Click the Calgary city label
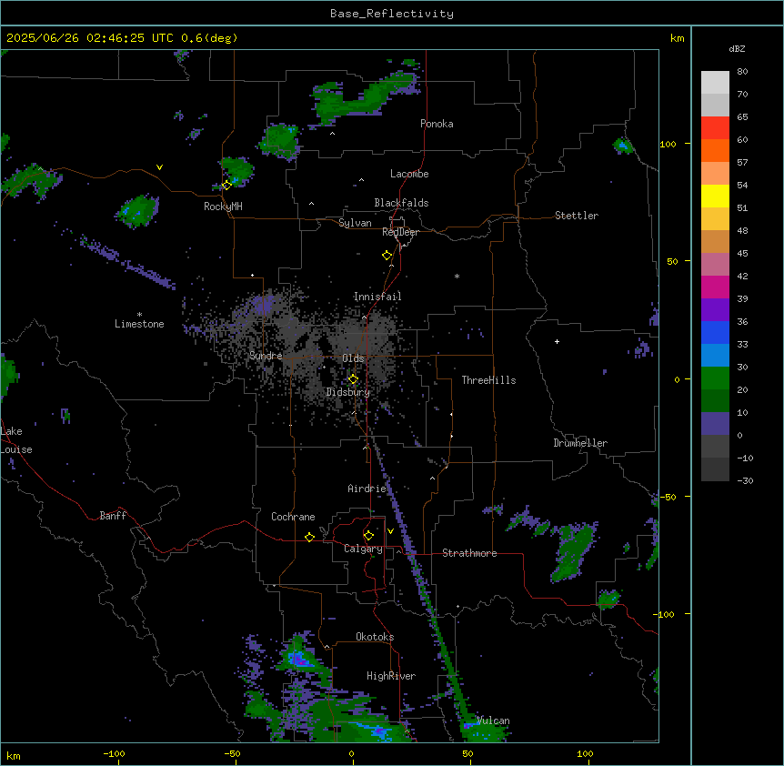 pos(364,549)
